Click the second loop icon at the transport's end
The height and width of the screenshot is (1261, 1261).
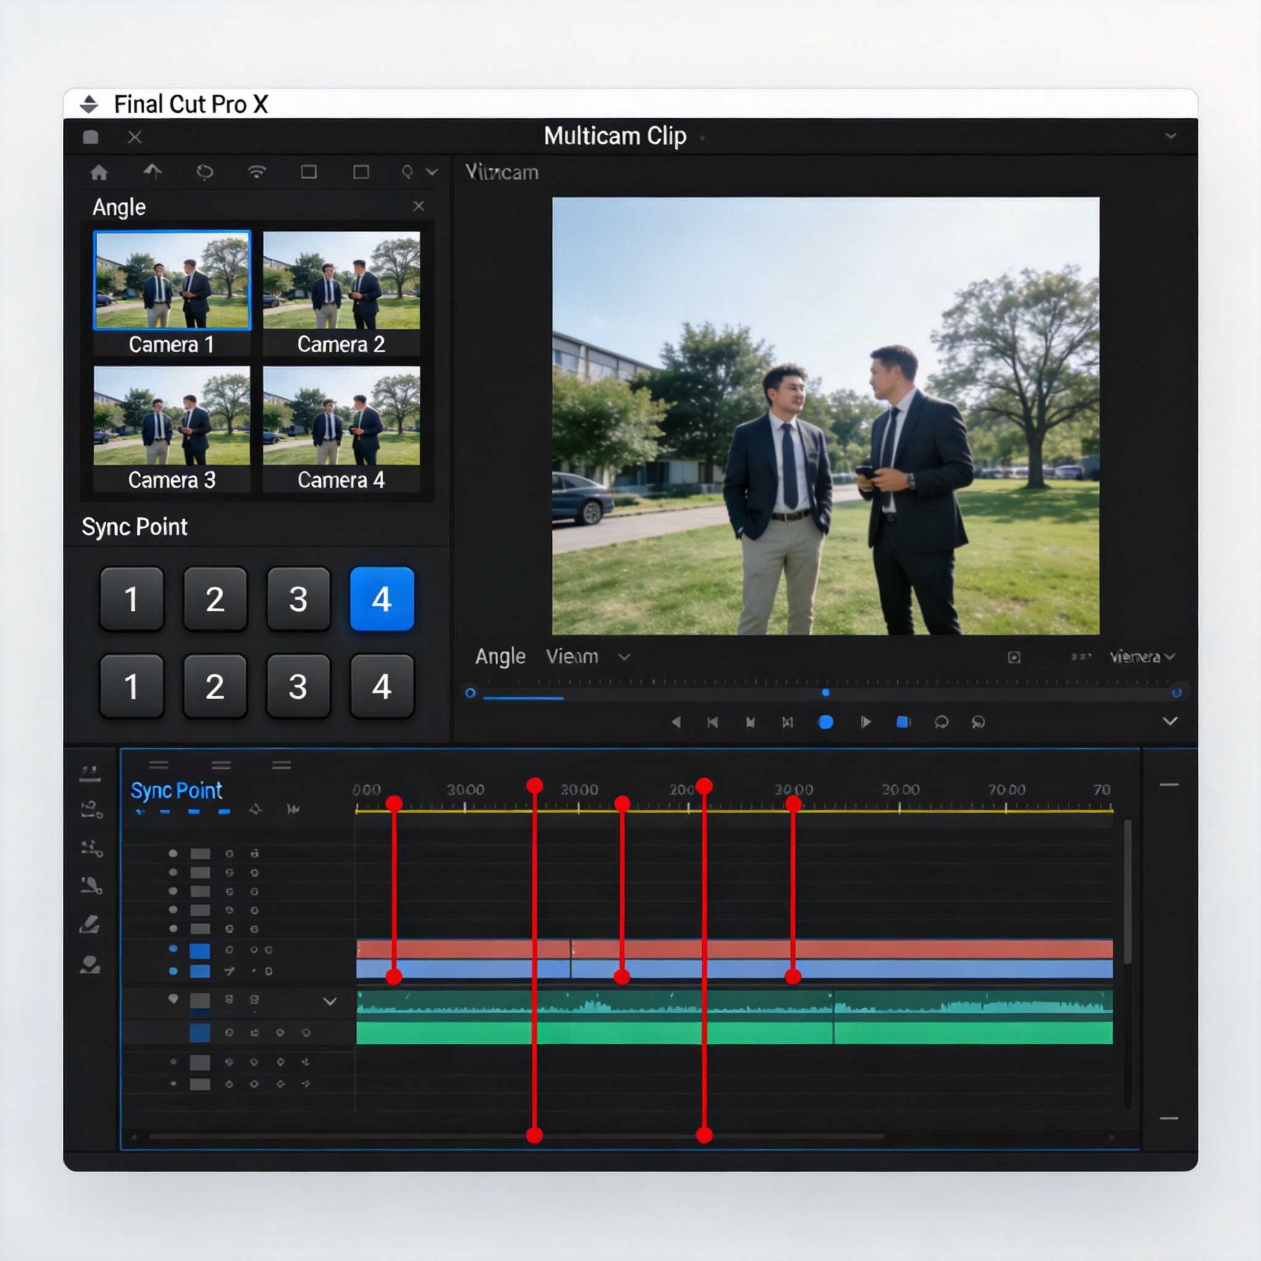tap(978, 722)
